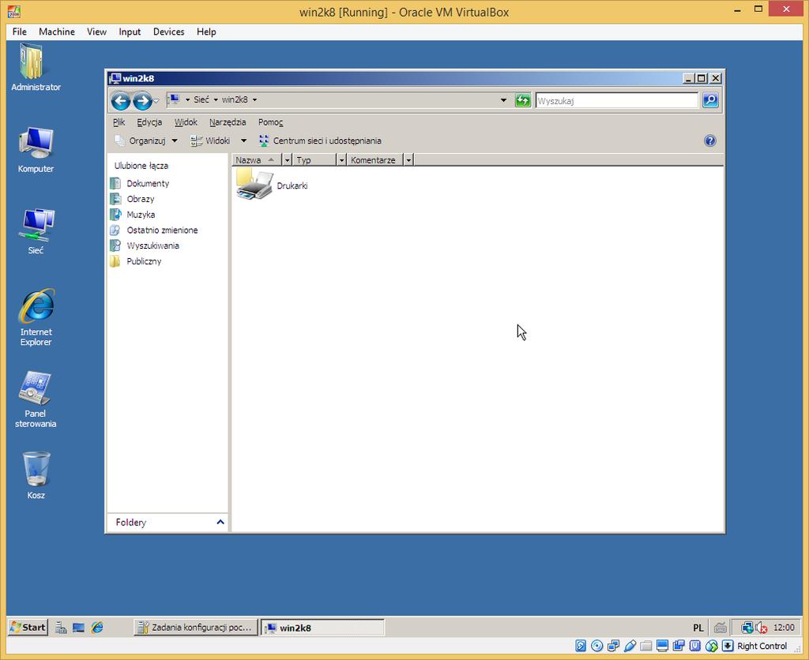Click the Nazwa column header

257,160
